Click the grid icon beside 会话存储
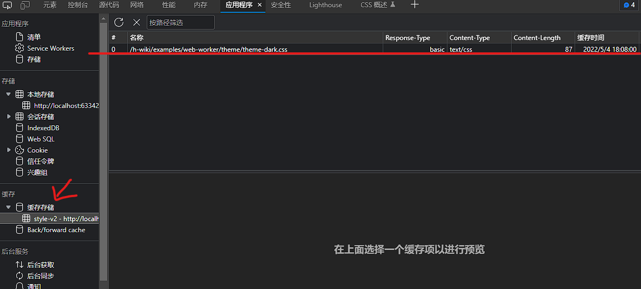 point(19,117)
